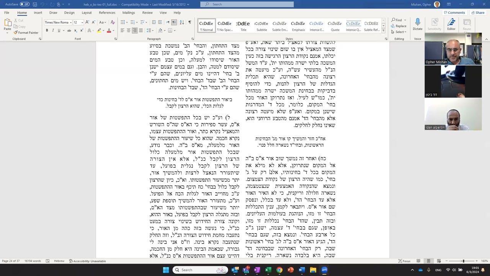490x276 pixels.
Task: Open the font name dropdown
Action: click(71, 23)
